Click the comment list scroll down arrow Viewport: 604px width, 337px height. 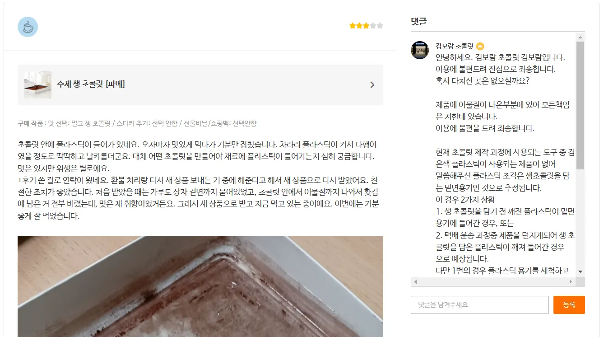580,271
